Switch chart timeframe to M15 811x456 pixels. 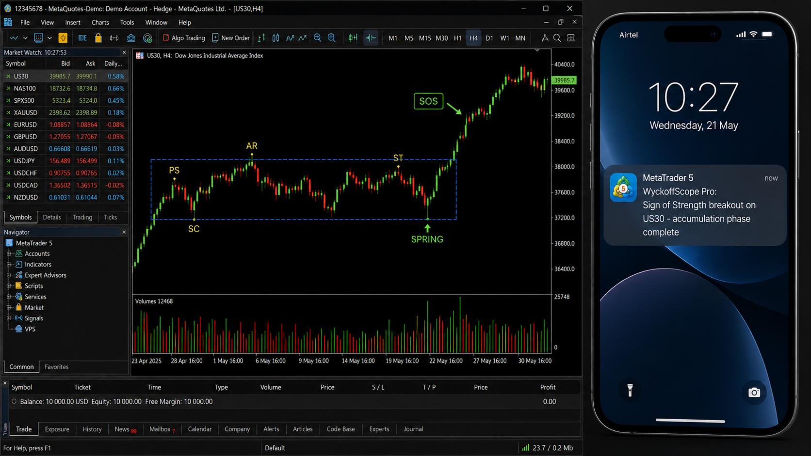point(425,38)
